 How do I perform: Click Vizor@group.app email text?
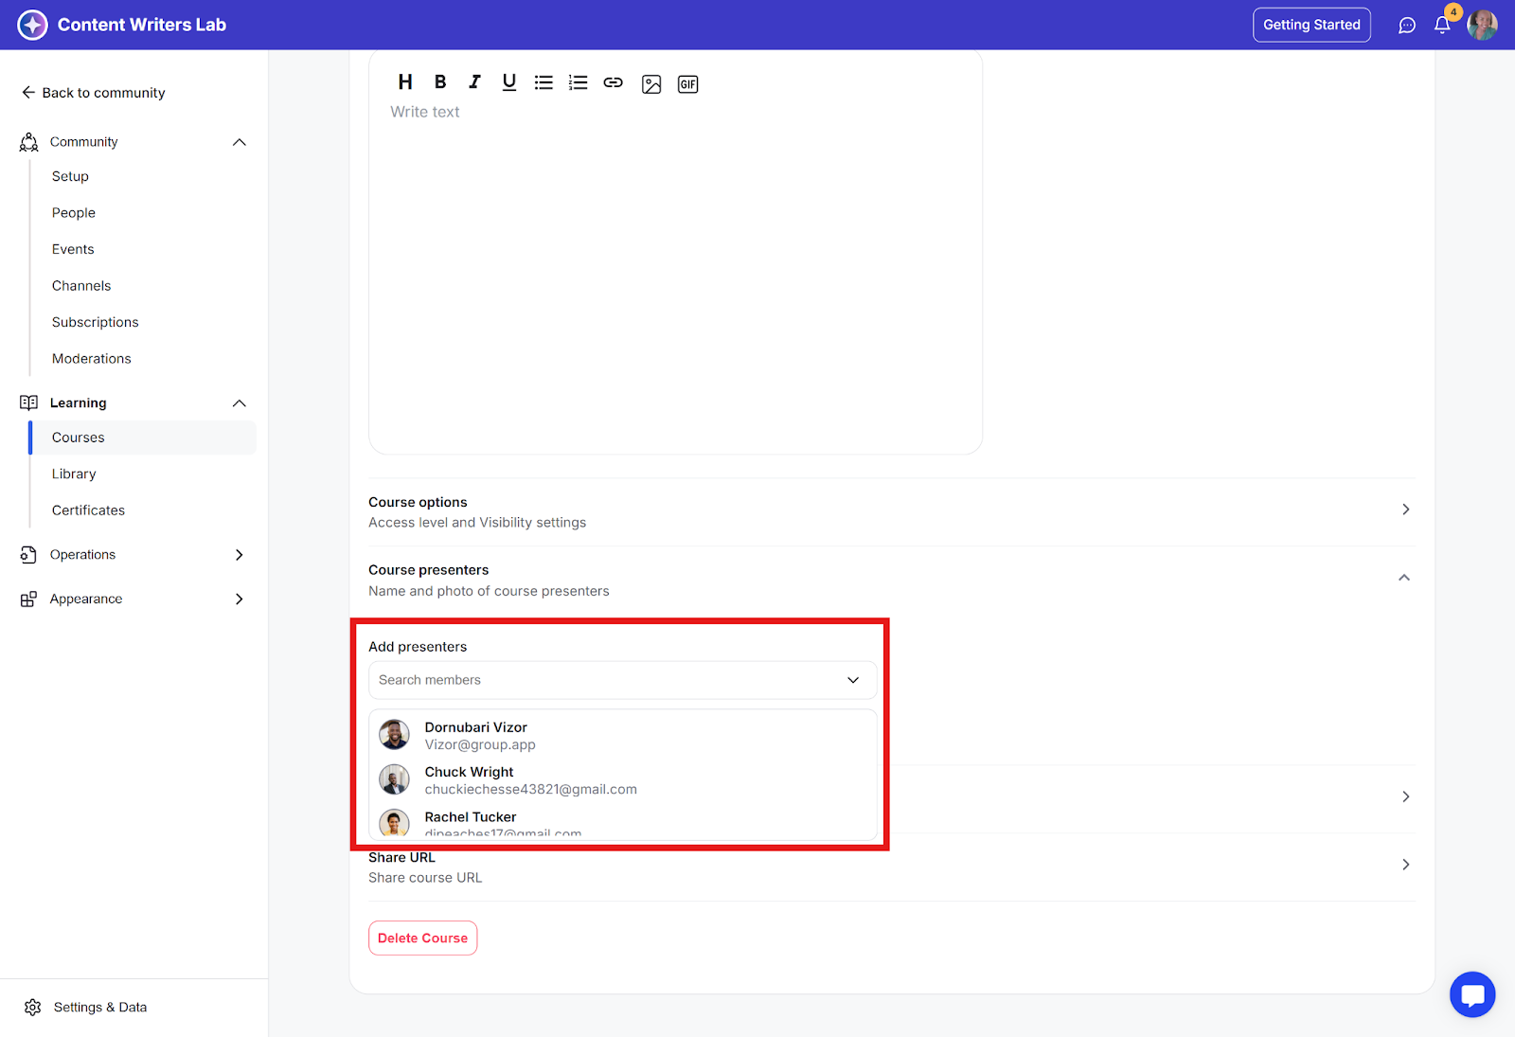[480, 744]
